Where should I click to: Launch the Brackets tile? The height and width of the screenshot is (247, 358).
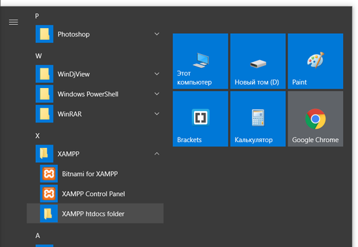coord(200,119)
